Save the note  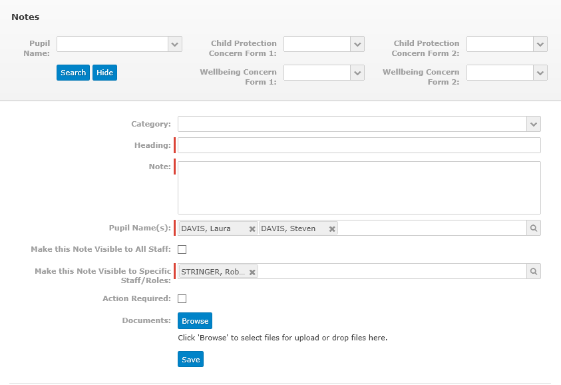[x=191, y=359]
